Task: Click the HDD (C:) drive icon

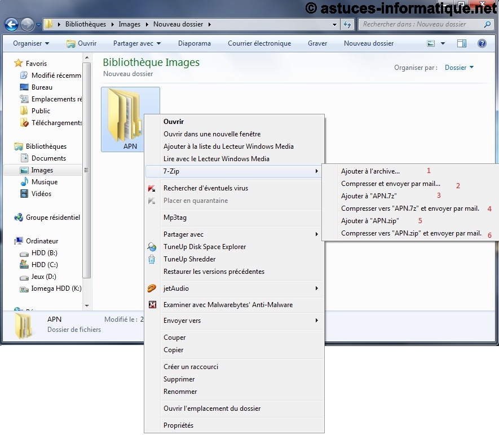Action: [x=24, y=265]
